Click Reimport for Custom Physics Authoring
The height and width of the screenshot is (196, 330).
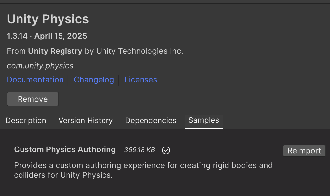pyautogui.click(x=304, y=151)
